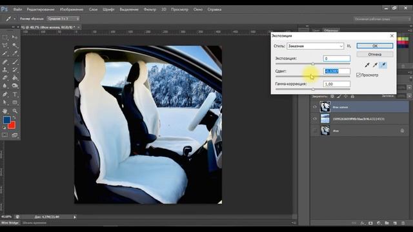Open the Фильтр menu
Image resolution: width=413 pixels, height=232 pixels.
[150, 9]
